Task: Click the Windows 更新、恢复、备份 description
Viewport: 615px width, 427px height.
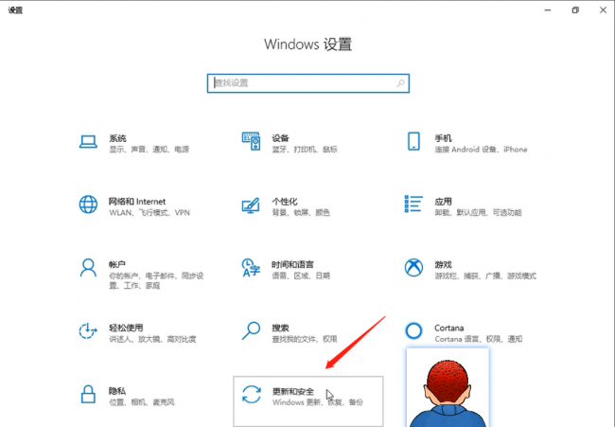Action: coord(318,402)
